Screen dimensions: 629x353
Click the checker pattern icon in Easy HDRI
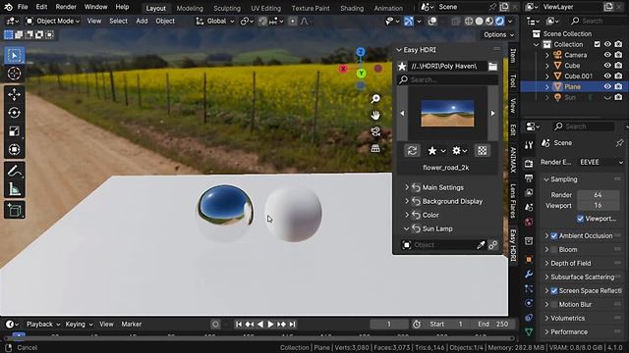point(483,150)
